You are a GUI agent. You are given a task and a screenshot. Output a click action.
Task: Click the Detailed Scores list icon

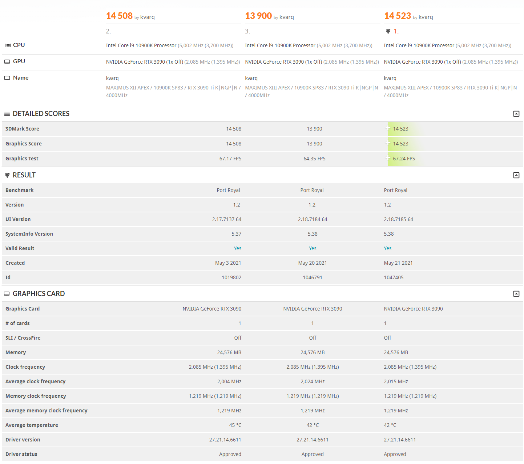click(x=7, y=114)
